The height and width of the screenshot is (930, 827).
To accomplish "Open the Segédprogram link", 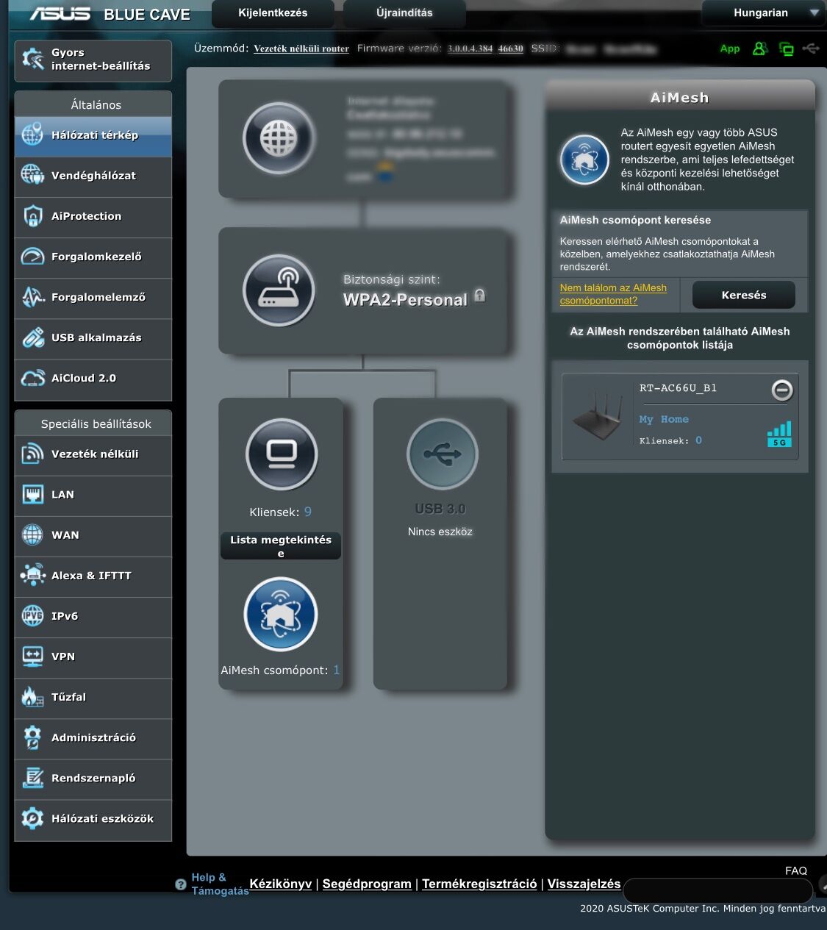I will (x=367, y=884).
